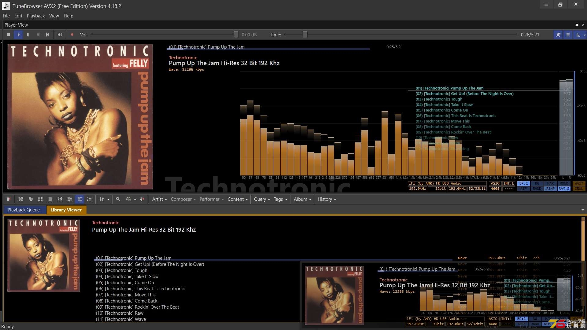Image resolution: width=587 pixels, height=330 pixels.
Task: Toggle the RG replay gain indicator
Action: [537, 184]
